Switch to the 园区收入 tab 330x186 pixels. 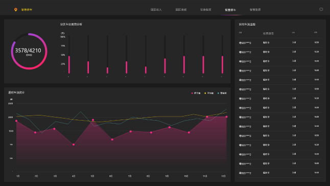click(156, 10)
